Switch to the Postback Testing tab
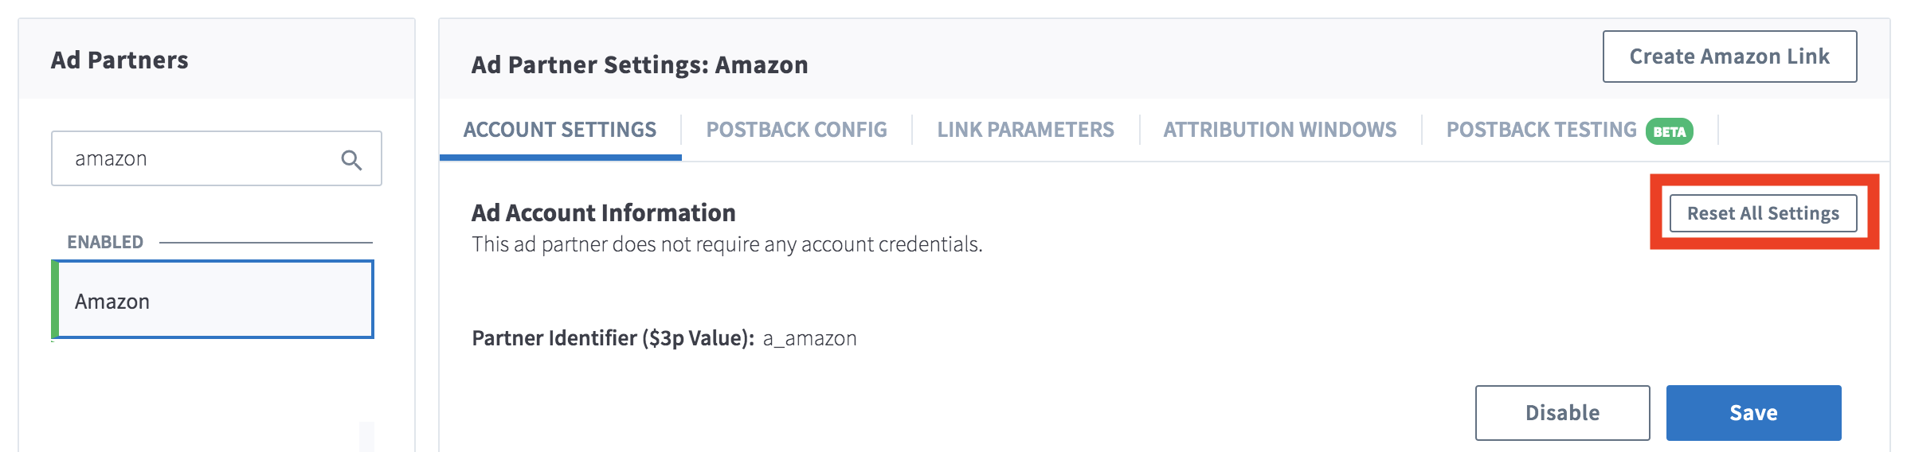The image size is (1907, 452). point(1541,130)
